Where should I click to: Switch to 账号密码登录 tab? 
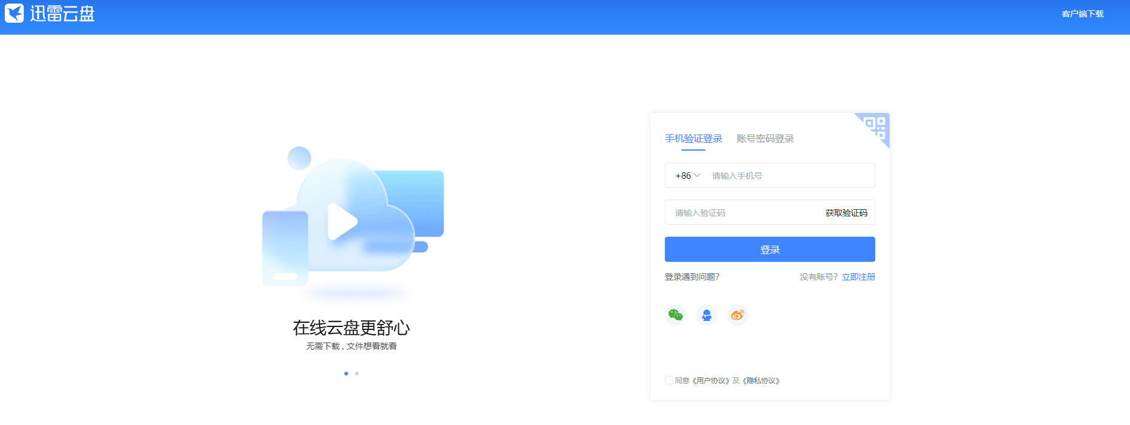coord(765,139)
